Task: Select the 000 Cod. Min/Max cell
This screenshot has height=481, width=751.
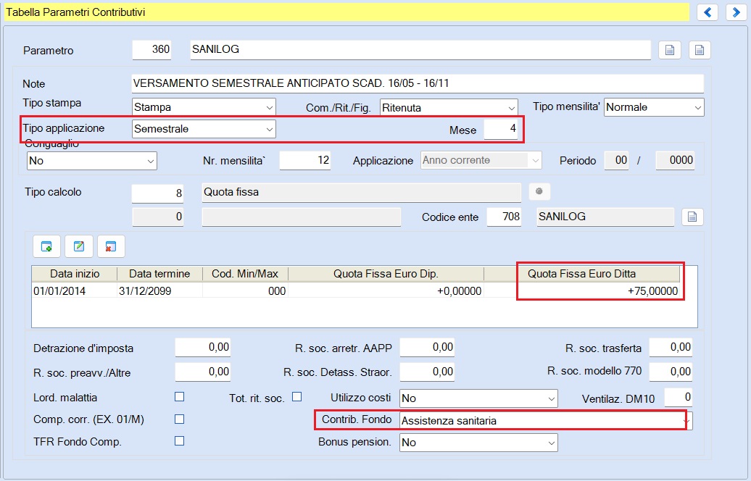Action: coord(245,291)
